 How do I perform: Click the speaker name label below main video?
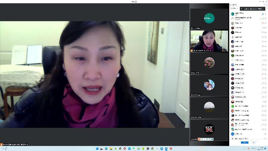(14, 144)
